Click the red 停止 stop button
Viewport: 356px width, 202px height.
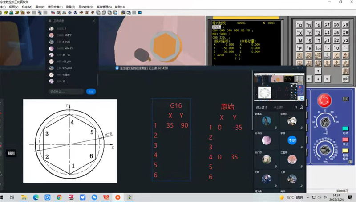point(345,140)
